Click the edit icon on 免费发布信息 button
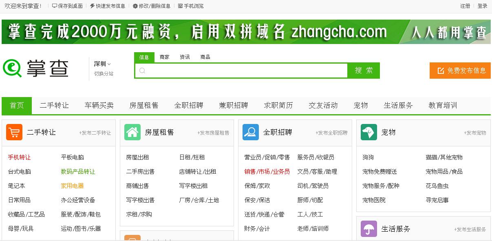The image size is (492, 241). (441, 71)
